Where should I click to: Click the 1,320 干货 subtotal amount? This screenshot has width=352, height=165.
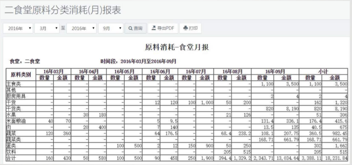tap(341, 103)
